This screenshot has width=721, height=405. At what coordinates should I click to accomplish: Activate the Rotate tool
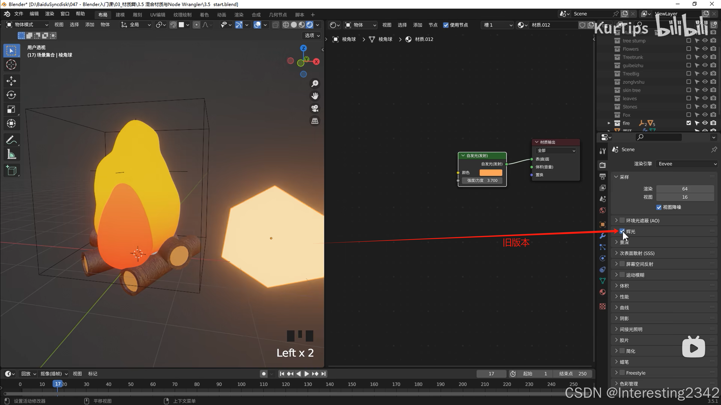click(x=11, y=95)
